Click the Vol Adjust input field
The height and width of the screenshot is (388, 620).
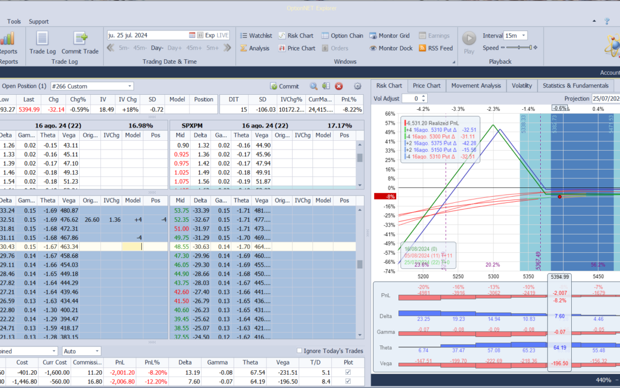point(411,98)
